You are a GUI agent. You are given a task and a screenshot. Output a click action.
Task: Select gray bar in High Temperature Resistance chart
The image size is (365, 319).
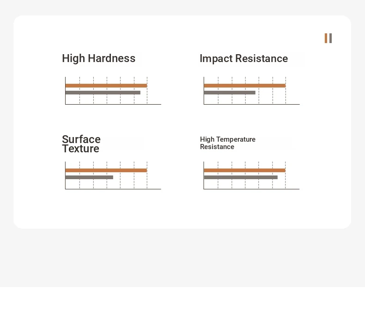[241, 177]
